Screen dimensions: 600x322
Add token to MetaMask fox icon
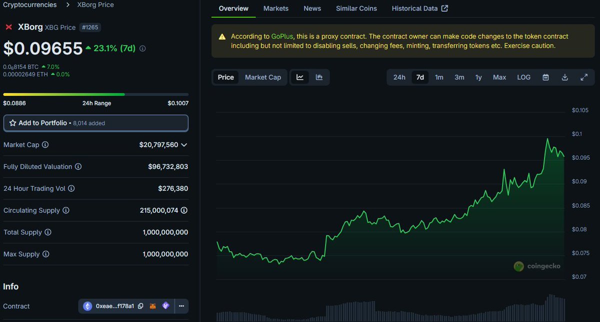(153, 306)
